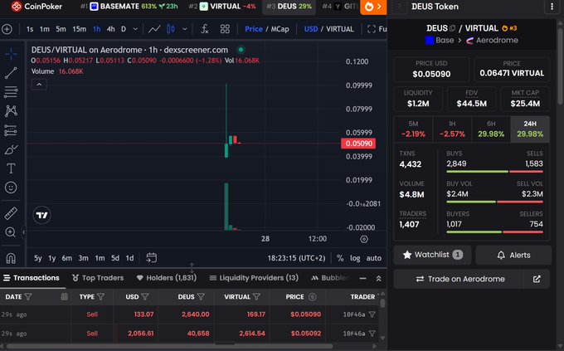Copy the DEUS token address icon
The image size is (564, 351).
point(453,28)
